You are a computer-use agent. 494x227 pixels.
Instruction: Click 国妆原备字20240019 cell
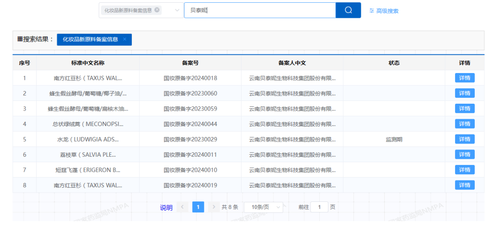(x=190, y=185)
